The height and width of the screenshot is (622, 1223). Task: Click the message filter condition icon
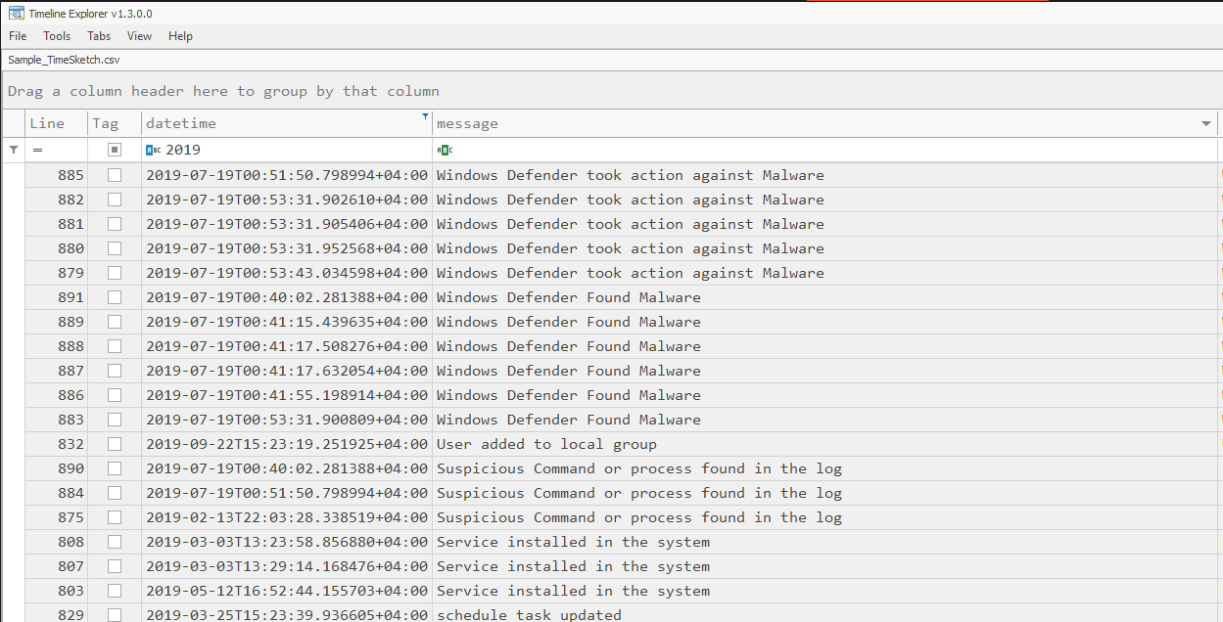[x=445, y=150]
